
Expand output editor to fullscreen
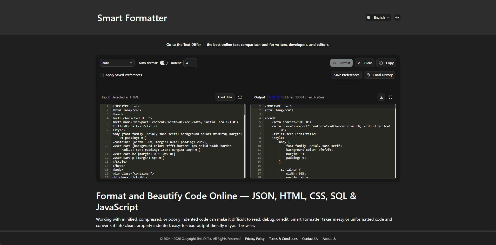click(391, 97)
